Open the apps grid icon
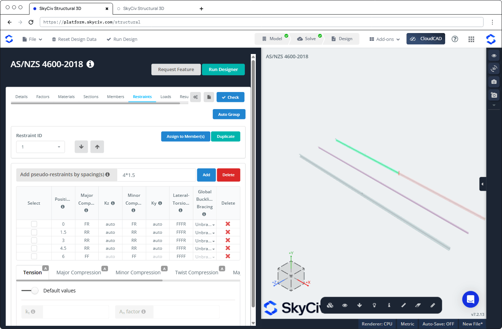This screenshot has width=502, height=329. click(471, 39)
